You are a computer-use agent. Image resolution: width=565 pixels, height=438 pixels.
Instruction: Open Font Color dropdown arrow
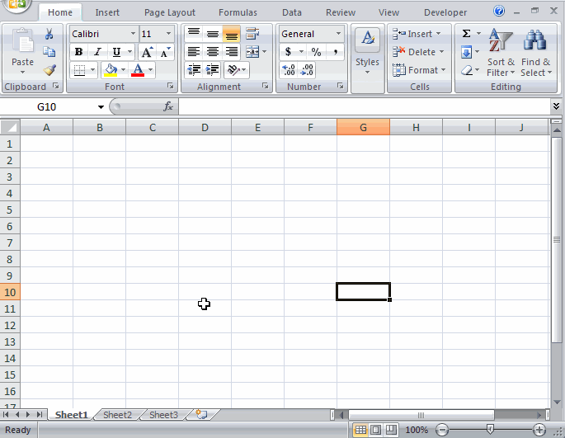[150, 70]
